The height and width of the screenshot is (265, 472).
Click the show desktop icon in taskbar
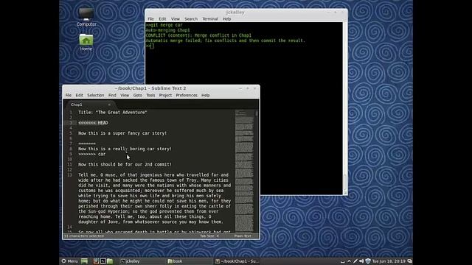point(84,261)
